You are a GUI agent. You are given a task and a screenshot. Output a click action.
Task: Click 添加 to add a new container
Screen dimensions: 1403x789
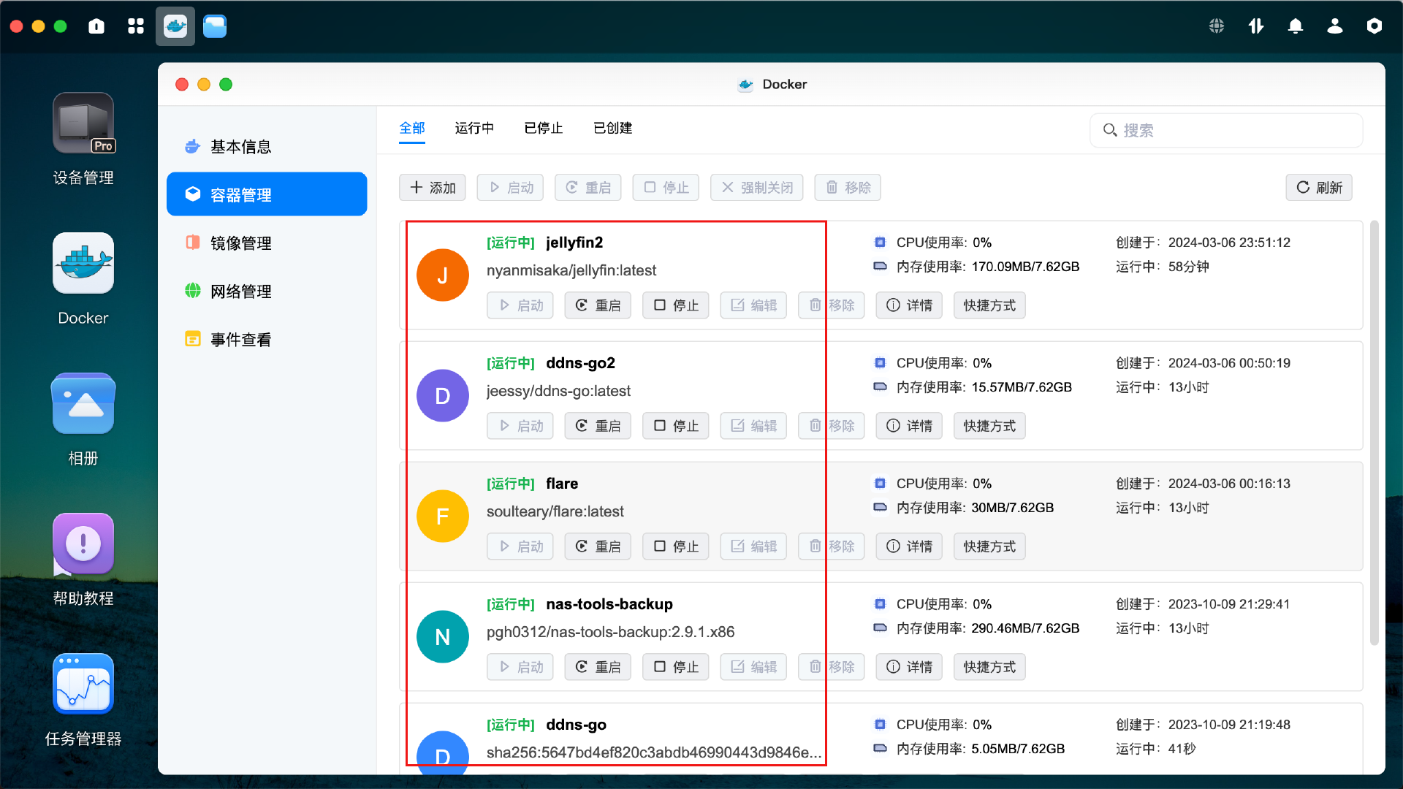pos(432,187)
